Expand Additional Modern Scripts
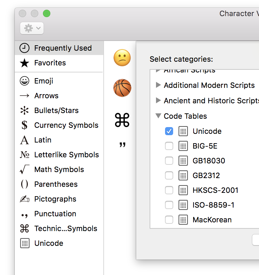 (x=158, y=85)
